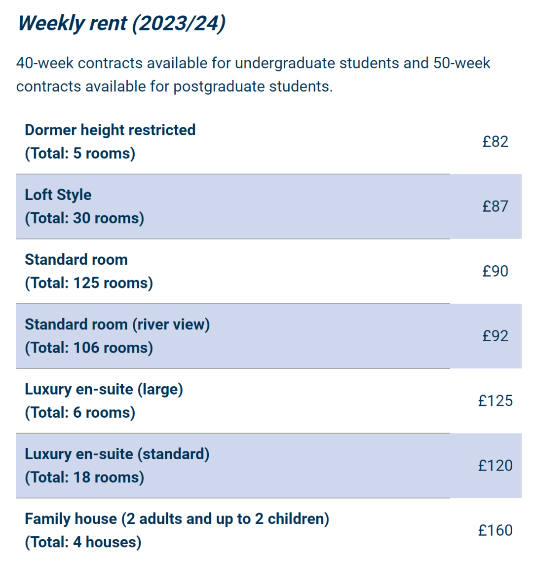Select the Family house row label
The image size is (533, 562).
tap(177, 519)
